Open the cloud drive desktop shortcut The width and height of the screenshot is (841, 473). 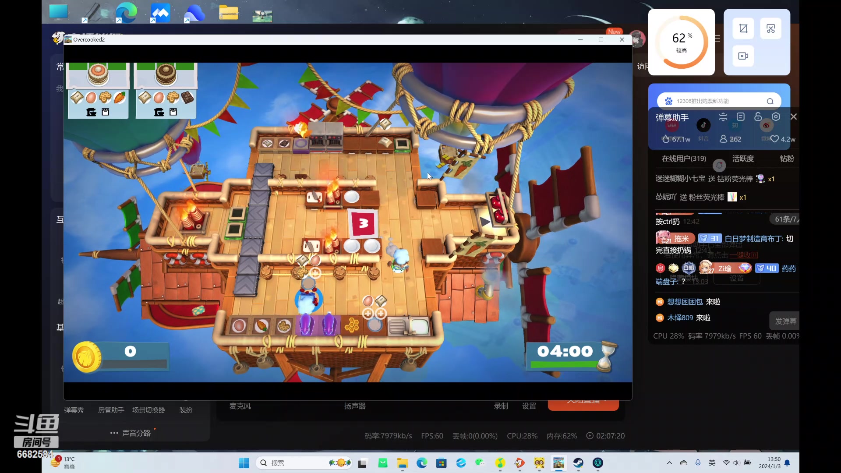(194, 13)
